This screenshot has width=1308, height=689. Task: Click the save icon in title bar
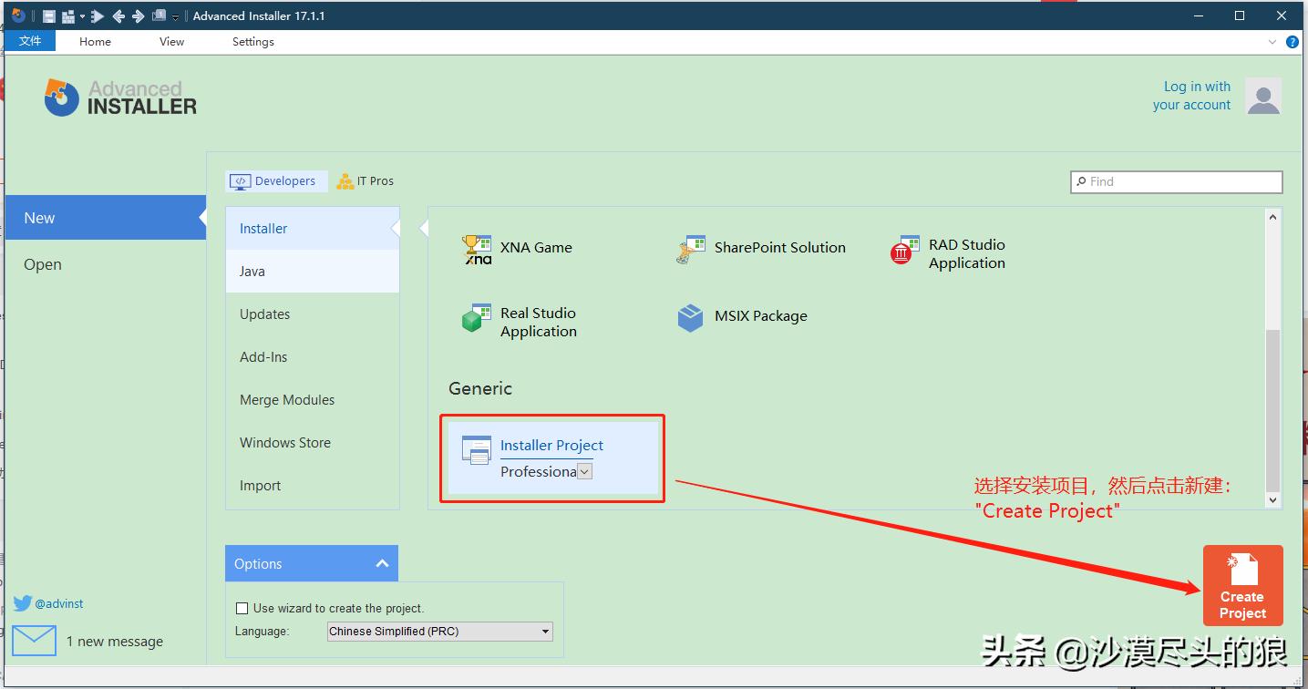click(49, 16)
